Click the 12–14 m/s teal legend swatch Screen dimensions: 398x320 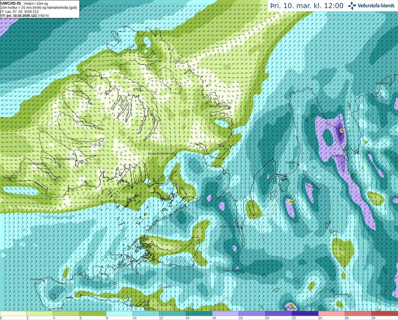point(173,313)
